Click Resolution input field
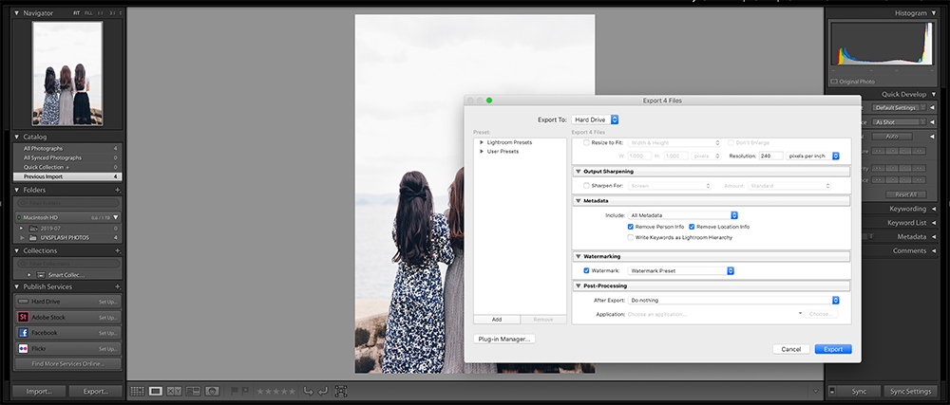This screenshot has height=405, width=950. [x=770, y=156]
